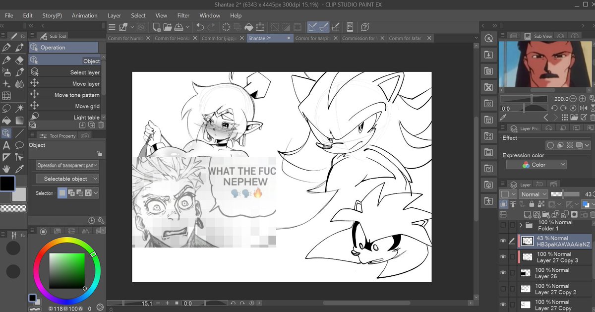Open the Selection mode dropdown arrow

(96, 193)
